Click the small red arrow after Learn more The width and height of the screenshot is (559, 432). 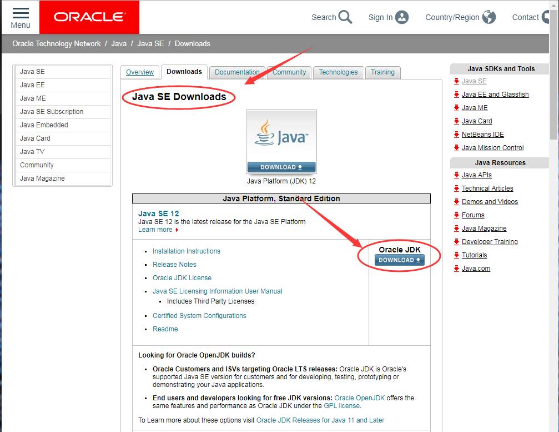177,230
